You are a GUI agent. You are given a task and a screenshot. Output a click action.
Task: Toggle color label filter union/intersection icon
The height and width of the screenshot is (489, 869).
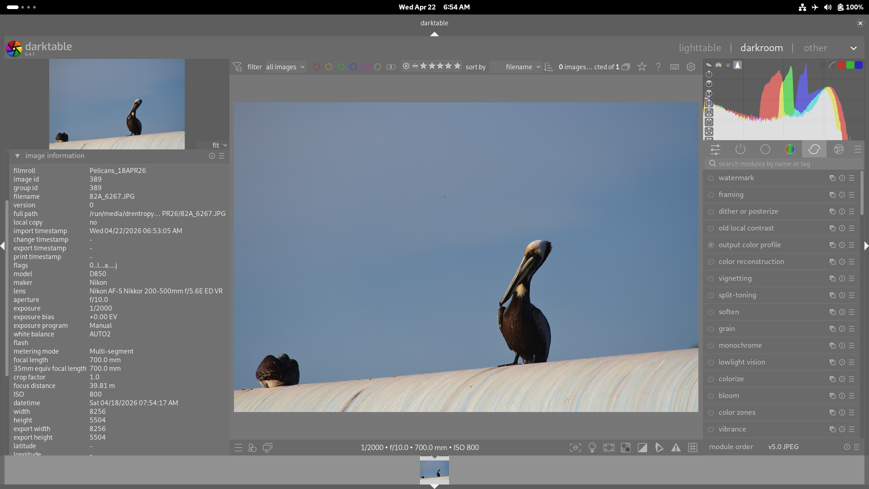pyautogui.click(x=391, y=67)
